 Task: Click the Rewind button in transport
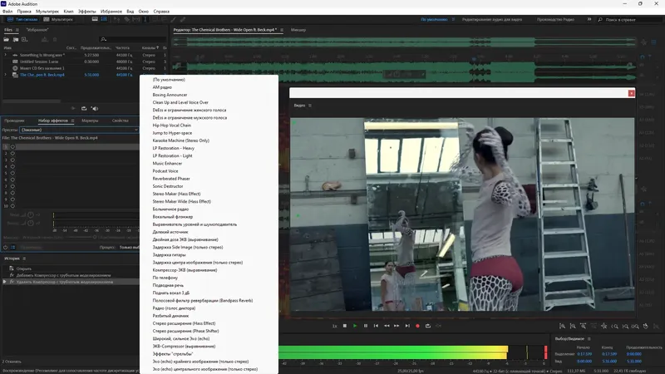pos(387,326)
